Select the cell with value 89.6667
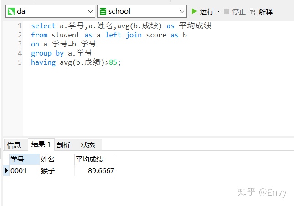Screen dimensions: 294x206 tap(95, 170)
